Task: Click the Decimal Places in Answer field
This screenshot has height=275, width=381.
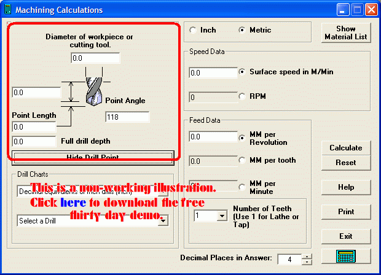Action: click(x=290, y=260)
